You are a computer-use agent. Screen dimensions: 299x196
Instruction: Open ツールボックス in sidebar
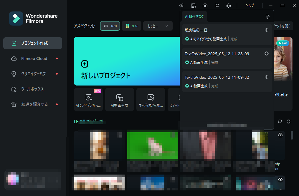point(33,89)
